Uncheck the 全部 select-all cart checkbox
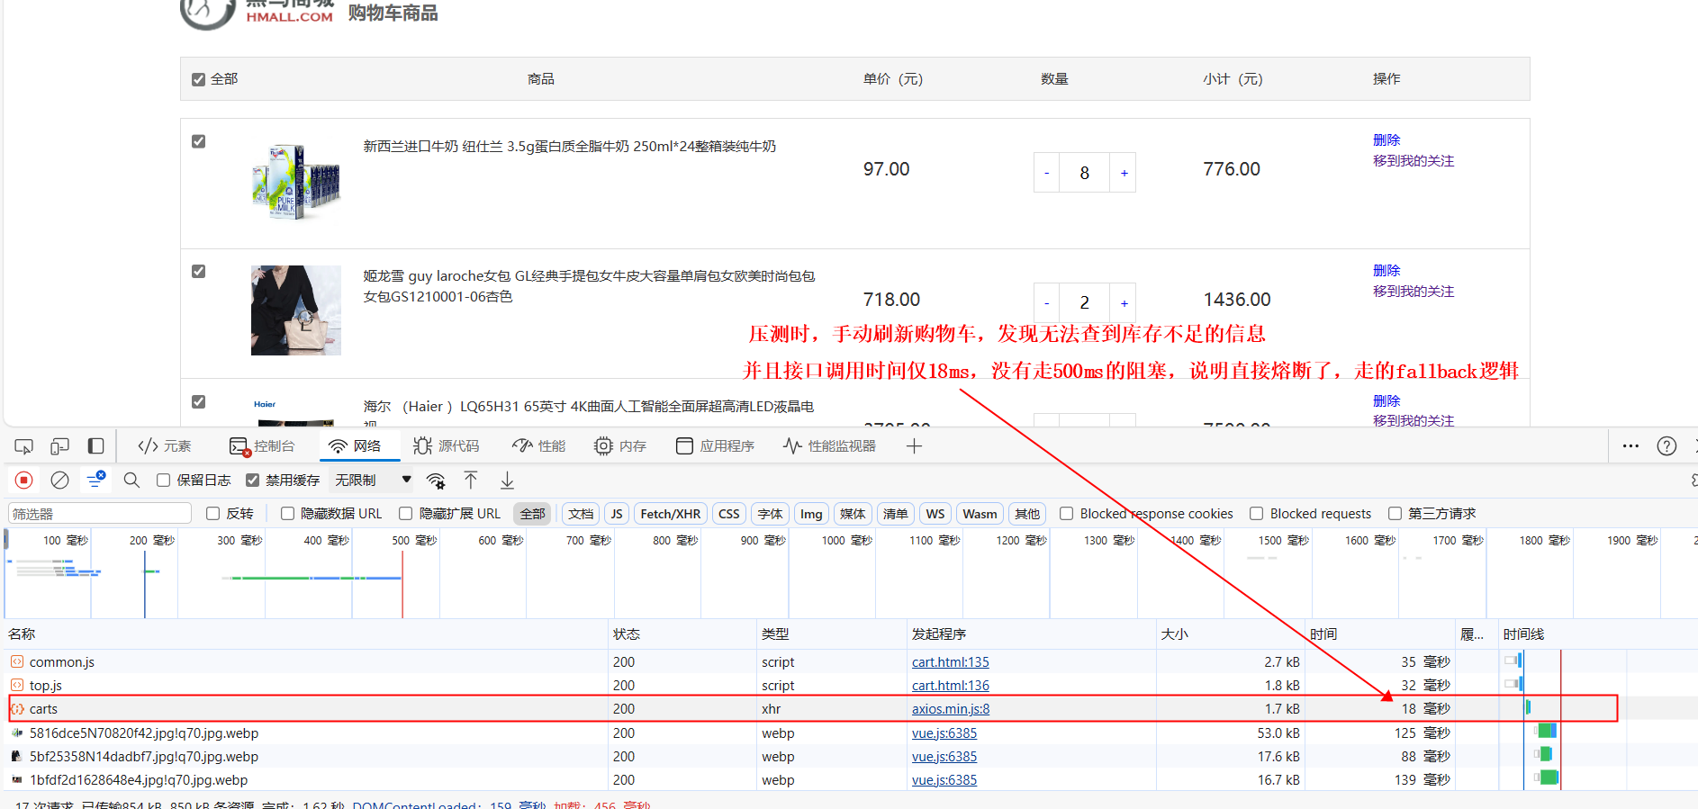This screenshot has height=809, width=1698. click(x=199, y=80)
